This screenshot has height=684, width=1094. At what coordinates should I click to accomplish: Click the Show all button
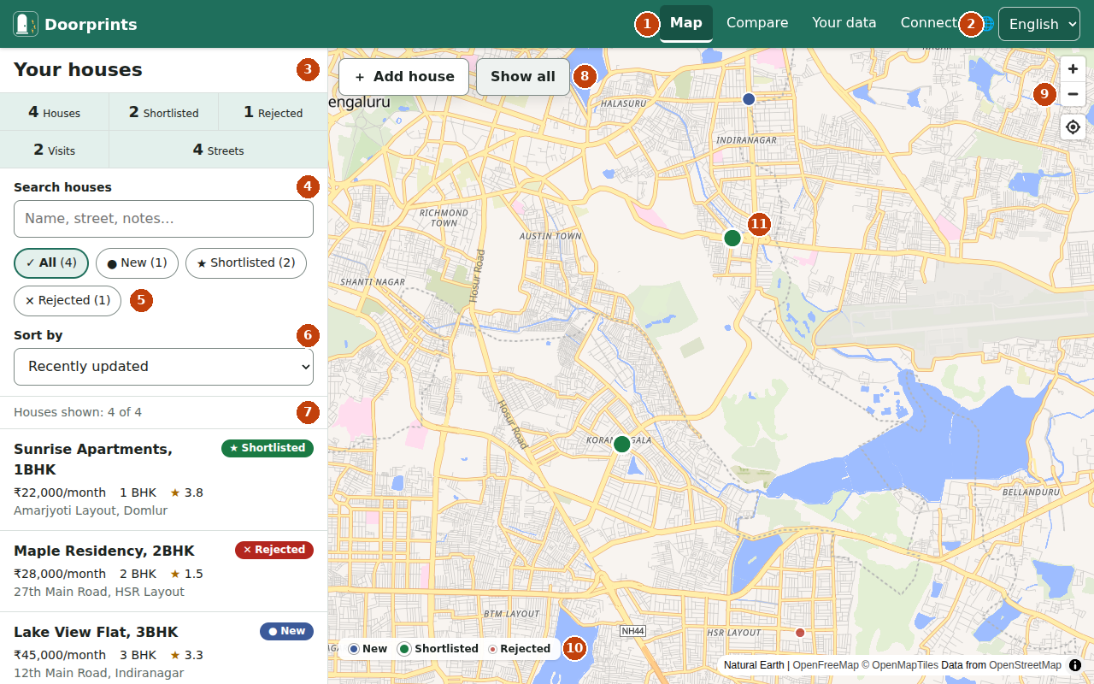pyautogui.click(x=523, y=77)
